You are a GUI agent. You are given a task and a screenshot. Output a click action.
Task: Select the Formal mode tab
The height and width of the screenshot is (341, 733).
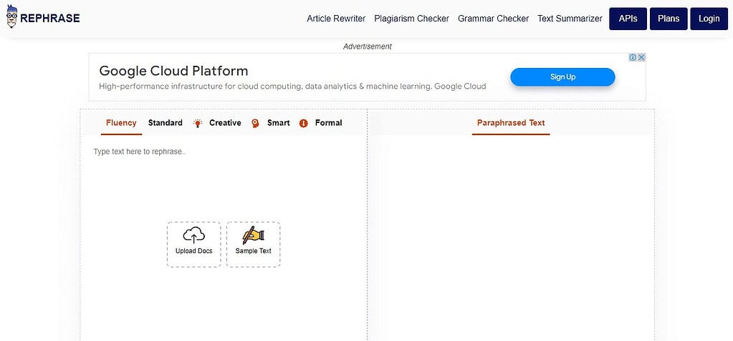pyautogui.click(x=328, y=123)
